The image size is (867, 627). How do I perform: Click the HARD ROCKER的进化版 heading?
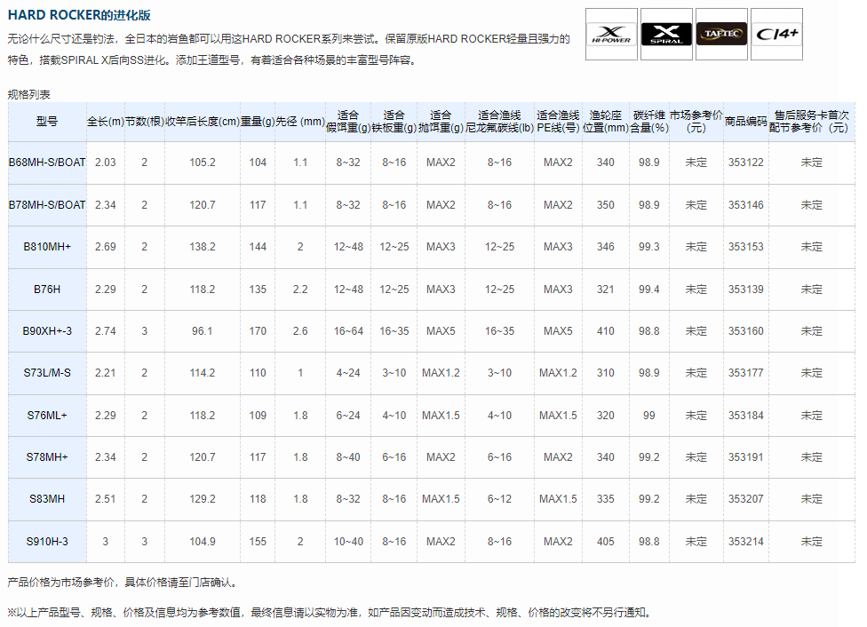coord(79,15)
